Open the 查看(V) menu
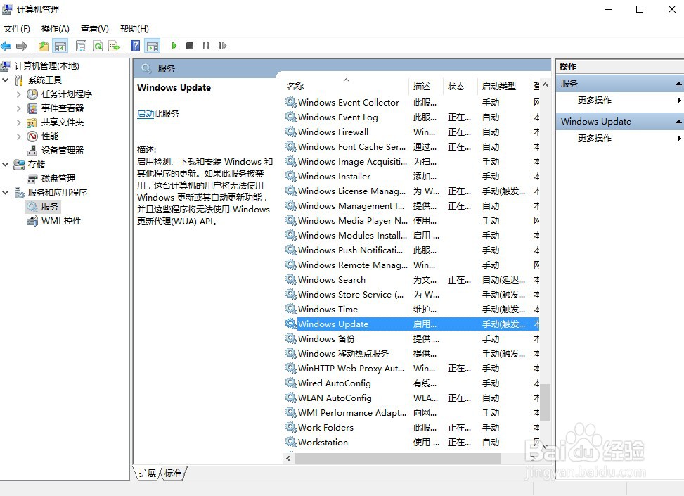This screenshot has height=496, width=684. tap(95, 29)
